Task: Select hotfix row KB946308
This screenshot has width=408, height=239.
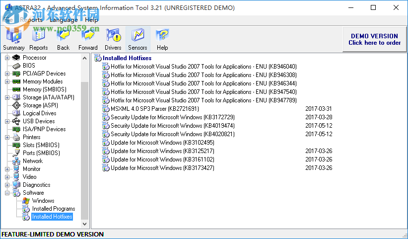Action: (204, 75)
